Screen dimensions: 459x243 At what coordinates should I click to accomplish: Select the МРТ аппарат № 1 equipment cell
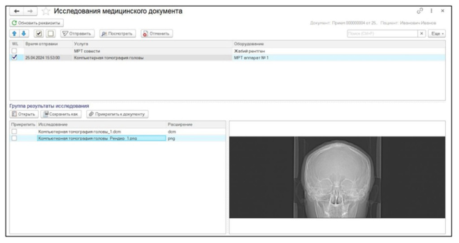point(339,58)
